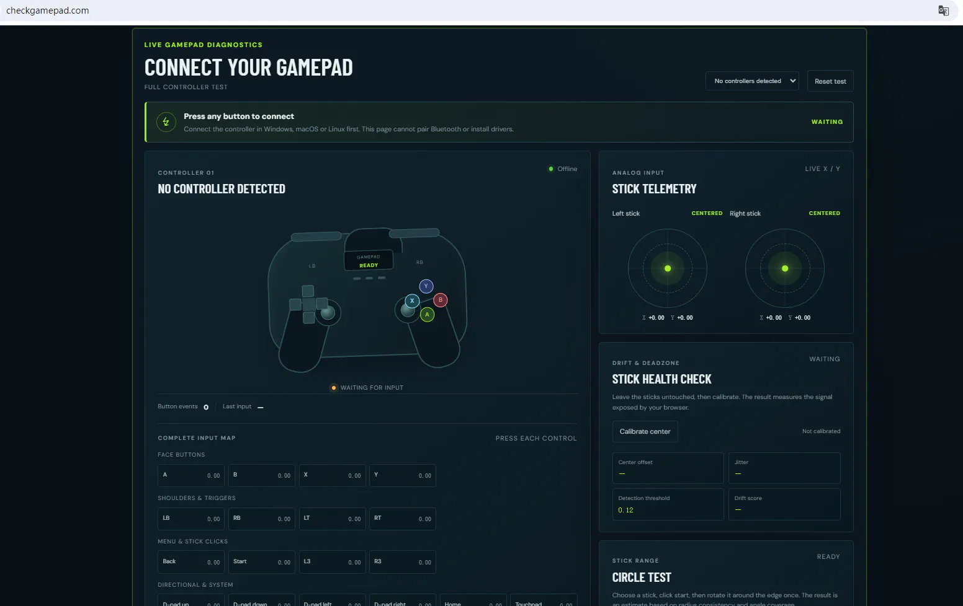Screen dimensions: 963x606
Task: Click the Back button input cell
Action: point(191,562)
